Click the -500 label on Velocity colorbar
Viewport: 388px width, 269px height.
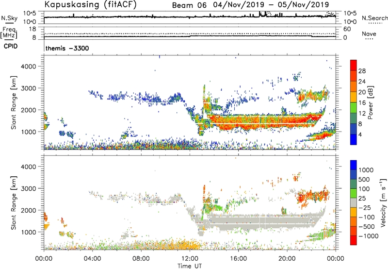tap(366, 226)
